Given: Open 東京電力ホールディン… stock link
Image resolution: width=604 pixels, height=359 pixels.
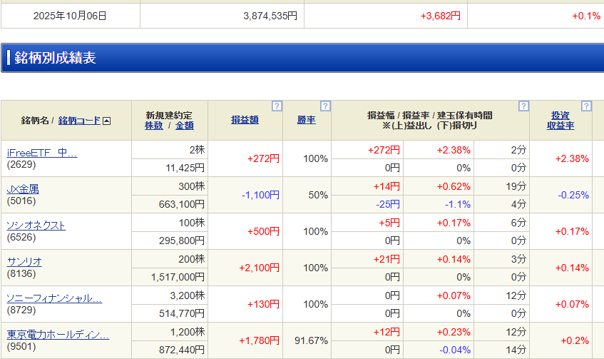Looking at the screenshot, I should (x=58, y=334).
